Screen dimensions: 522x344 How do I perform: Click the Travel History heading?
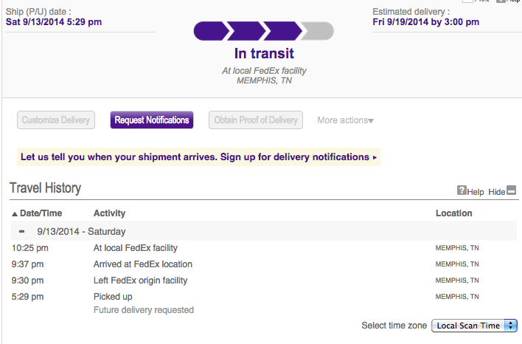tap(45, 188)
